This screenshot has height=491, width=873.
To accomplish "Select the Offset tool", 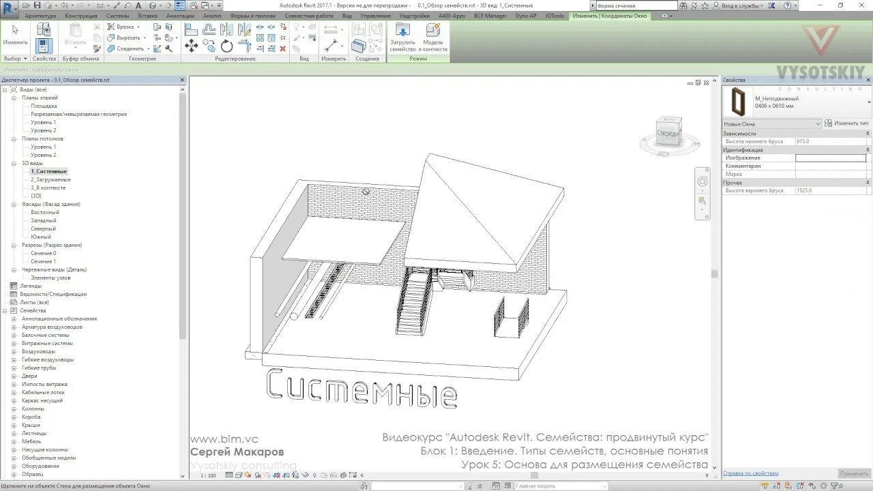I will (x=209, y=30).
